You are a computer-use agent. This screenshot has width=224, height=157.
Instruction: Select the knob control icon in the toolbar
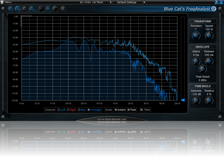pyautogui.click(x=18, y=9)
